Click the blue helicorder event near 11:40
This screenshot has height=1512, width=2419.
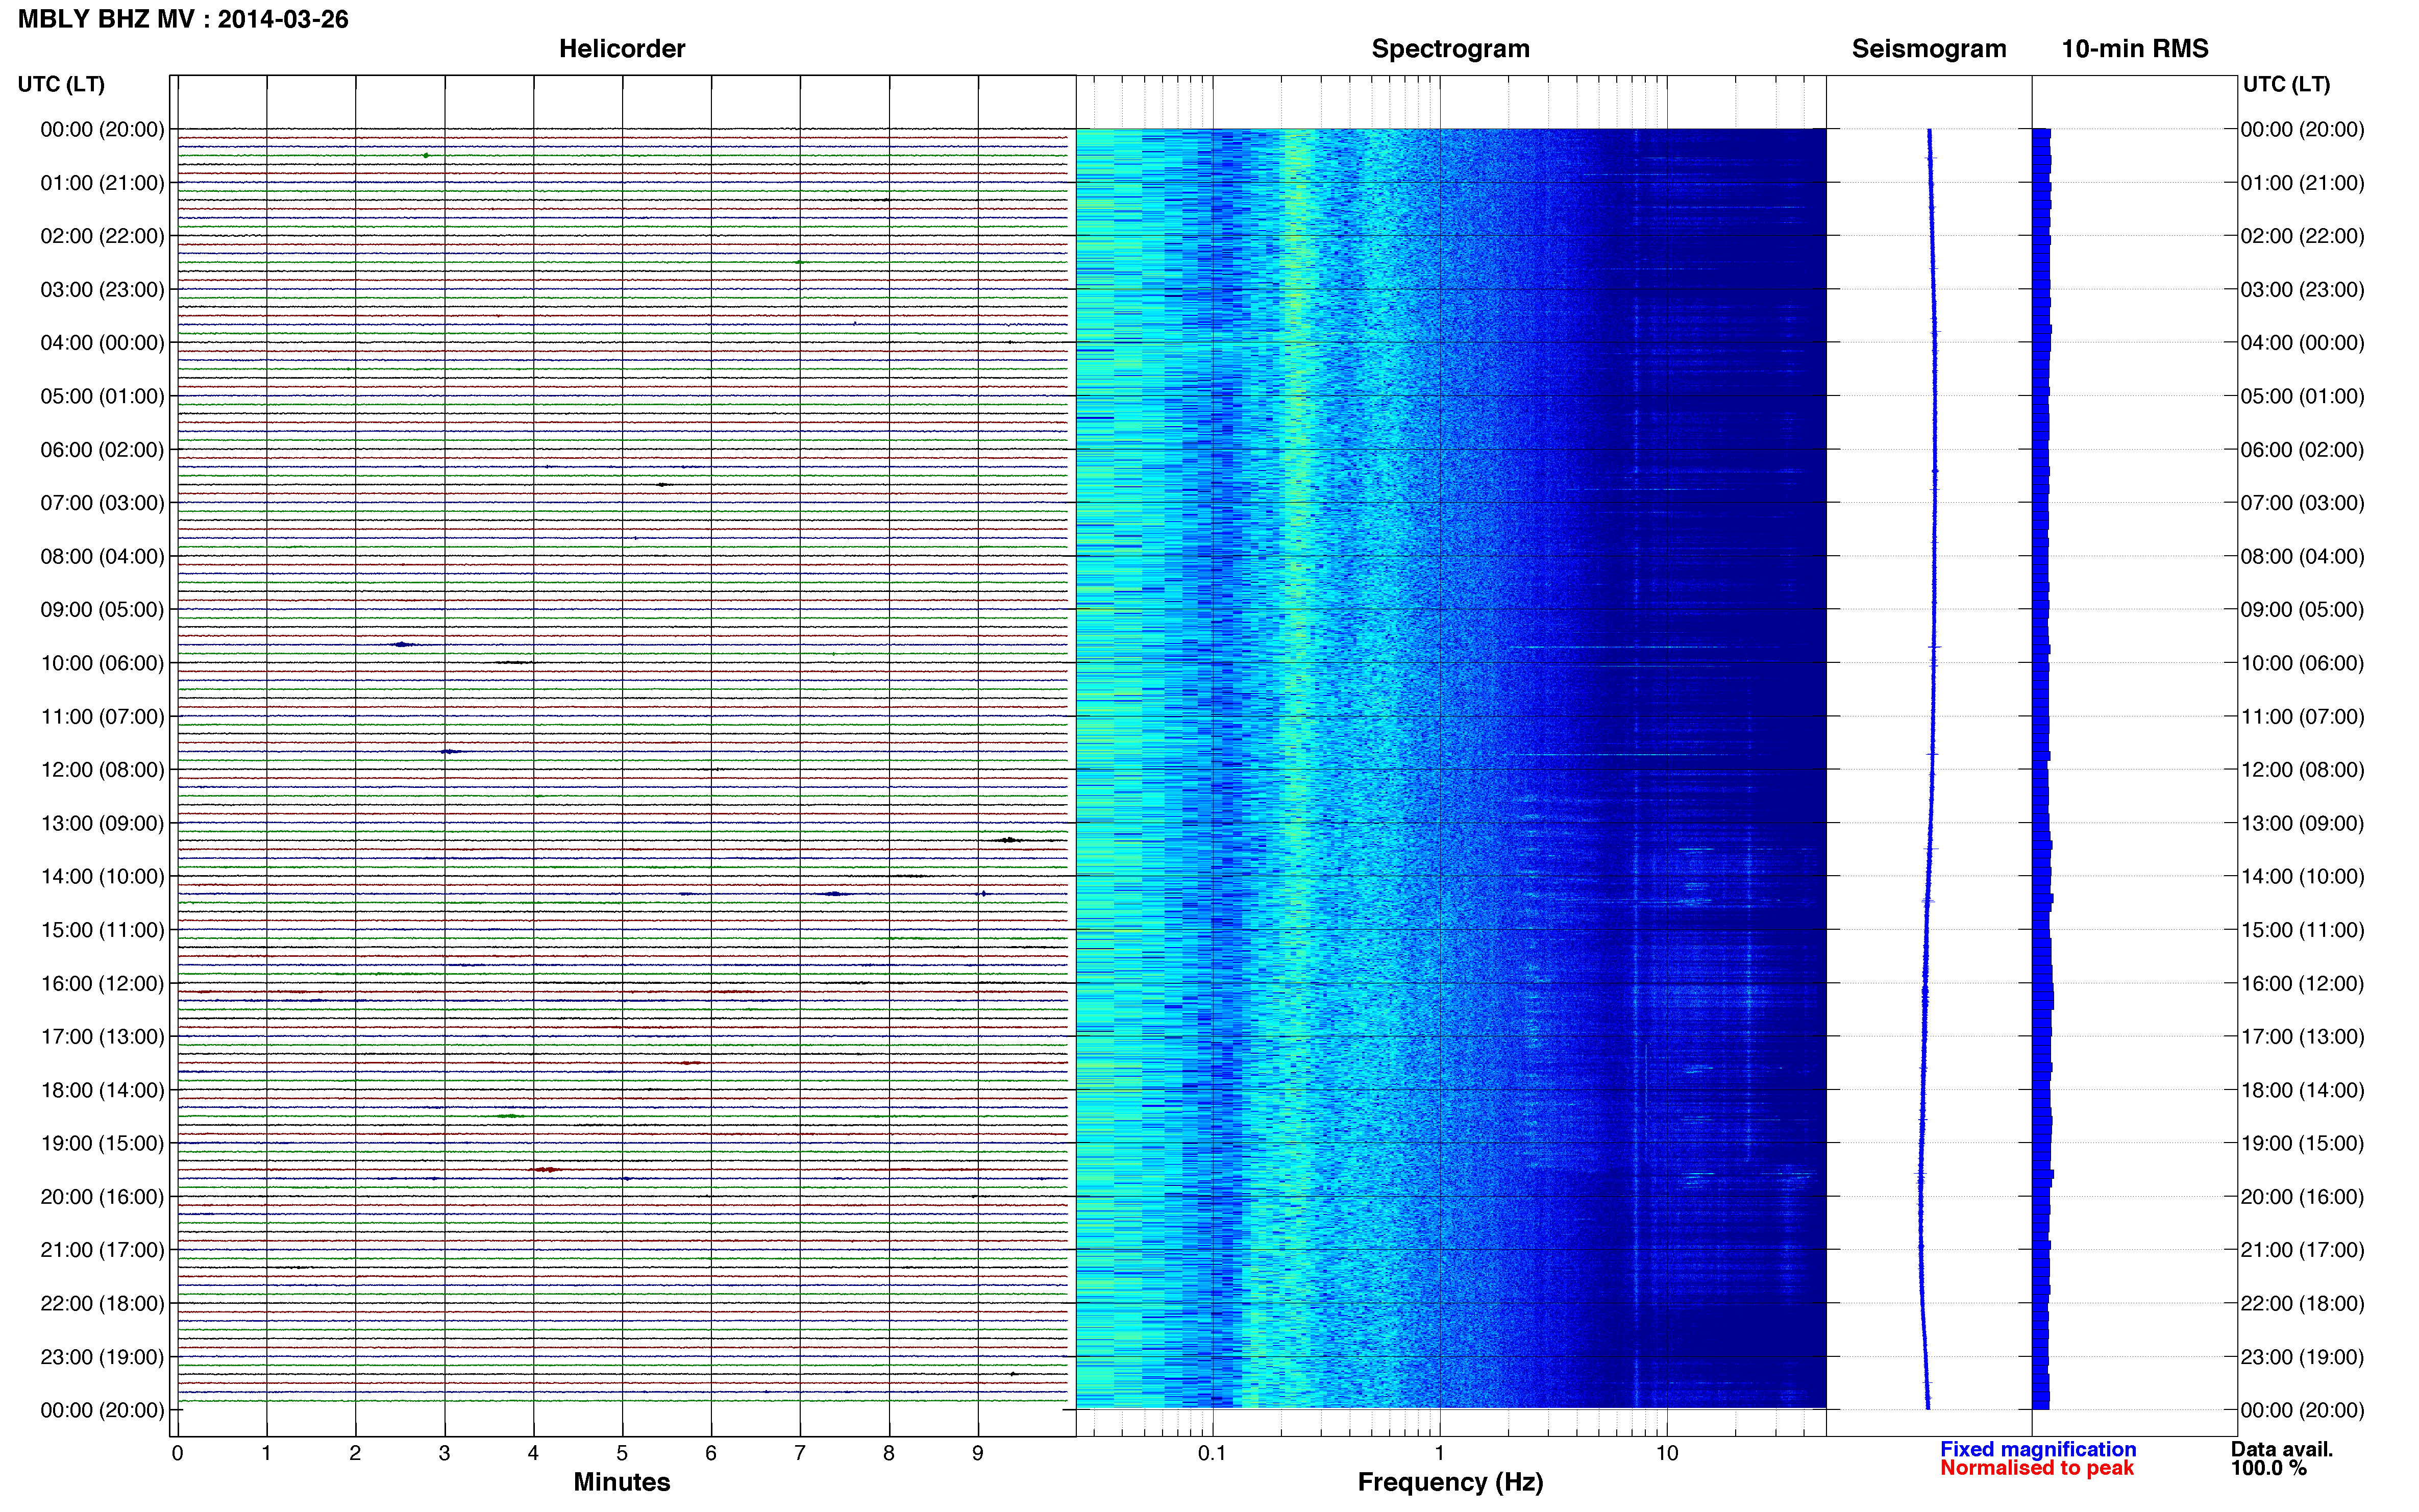pos(450,751)
